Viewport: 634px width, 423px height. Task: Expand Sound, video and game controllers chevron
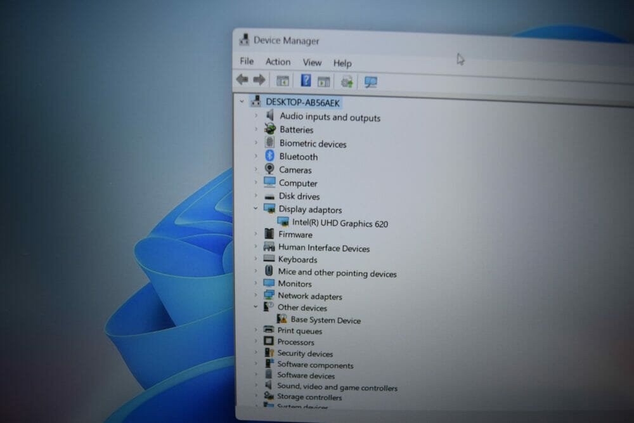(x=256, y=386)
